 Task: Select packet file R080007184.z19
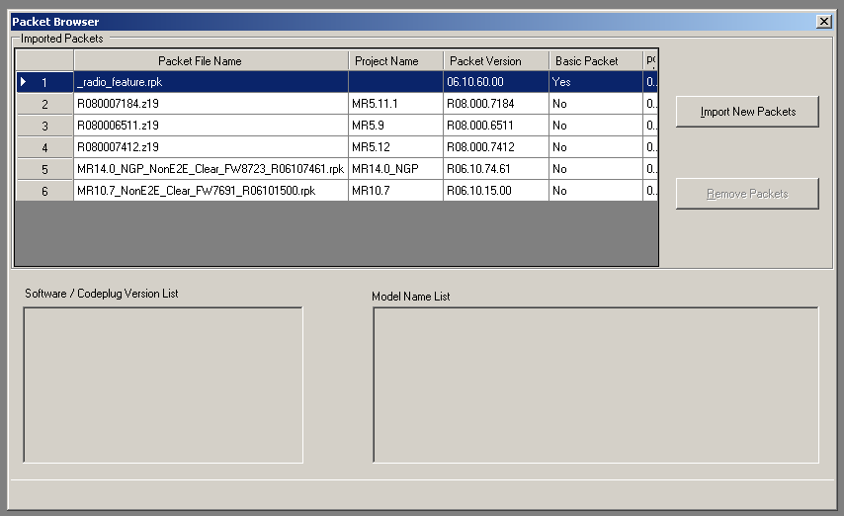point(211,104)
